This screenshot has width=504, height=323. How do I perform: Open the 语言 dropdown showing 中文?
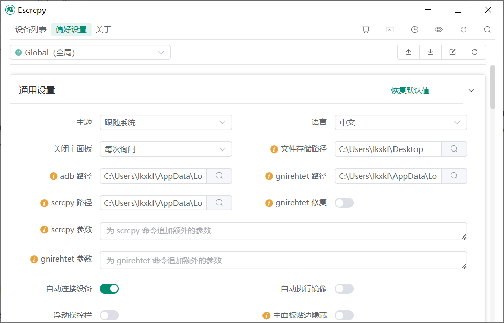pyautogui.click(x=400, y=122)
